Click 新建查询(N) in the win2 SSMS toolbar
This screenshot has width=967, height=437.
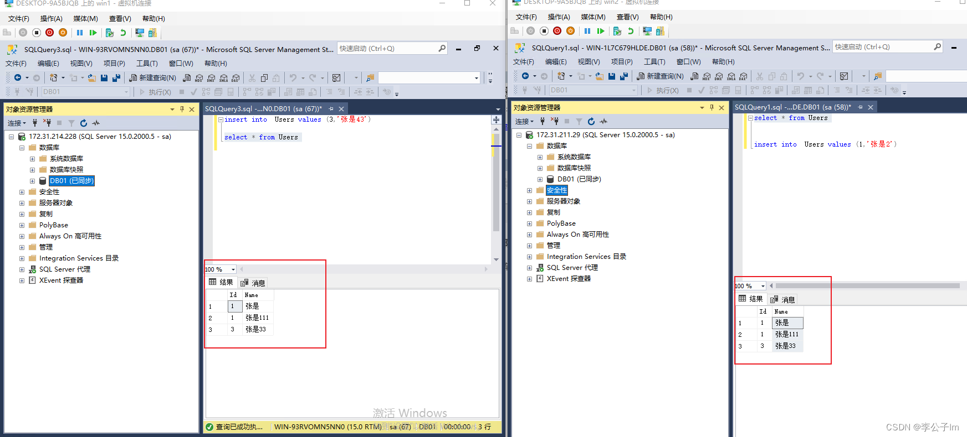pos(661,76)
